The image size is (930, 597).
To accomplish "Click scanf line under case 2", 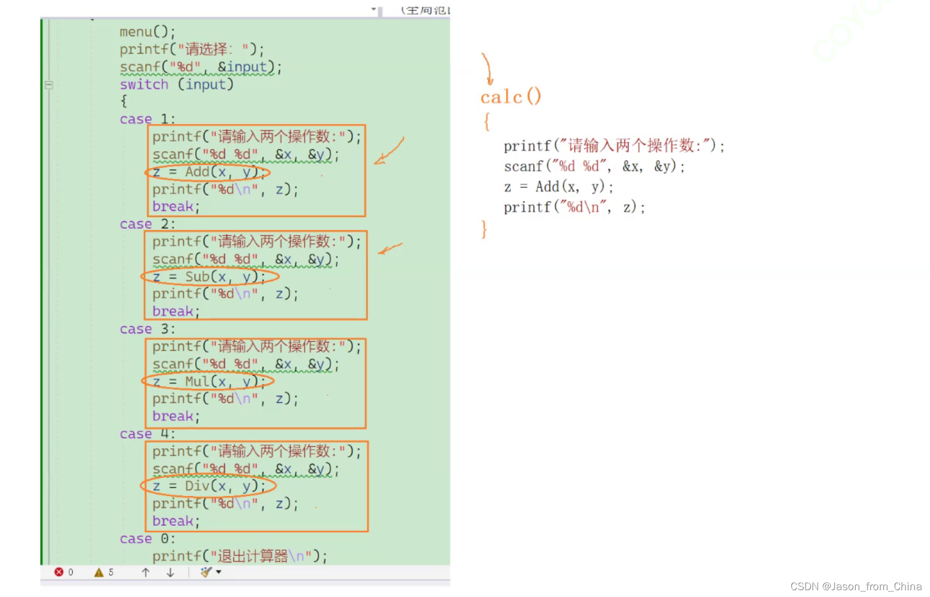I will point(246,259).
